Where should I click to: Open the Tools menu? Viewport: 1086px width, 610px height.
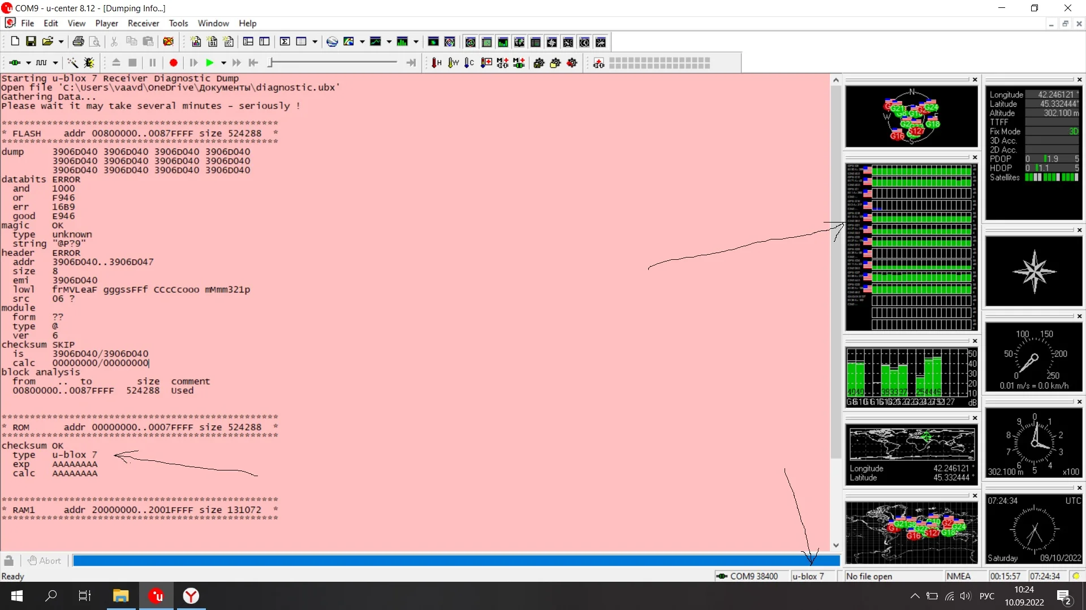pos(178,23)
